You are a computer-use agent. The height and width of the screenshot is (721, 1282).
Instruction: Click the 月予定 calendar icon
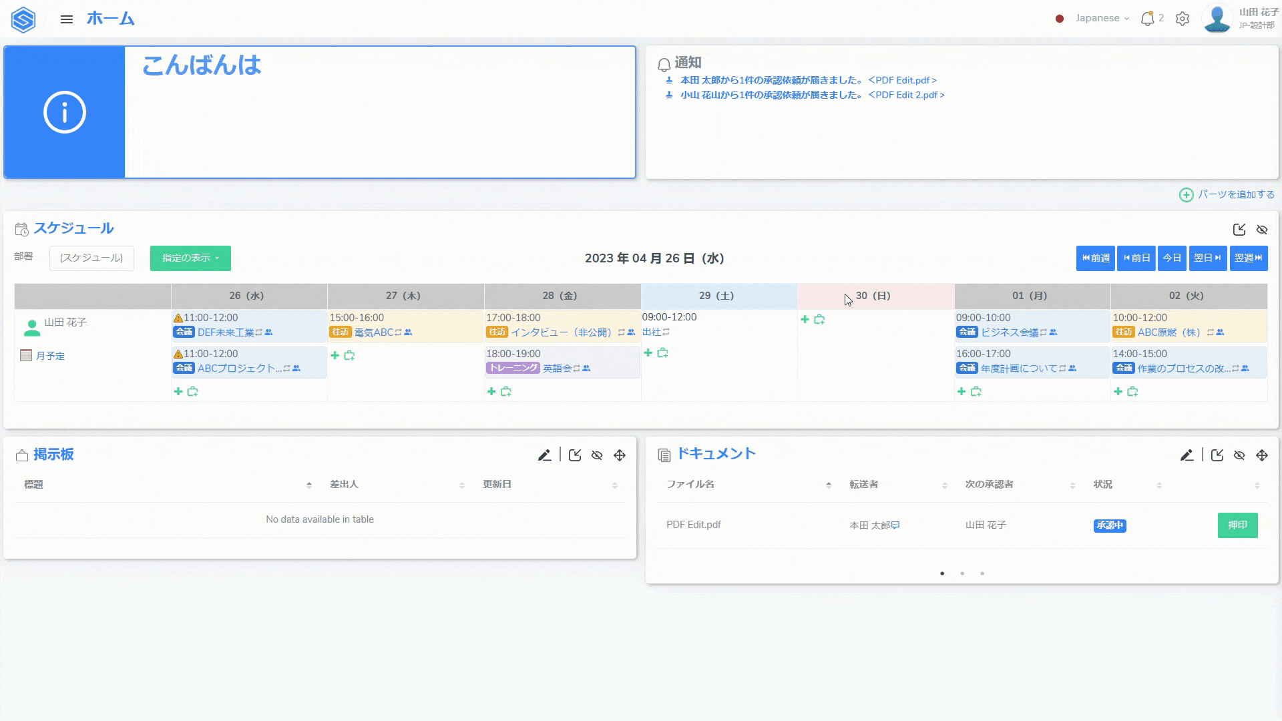[26, 355]
